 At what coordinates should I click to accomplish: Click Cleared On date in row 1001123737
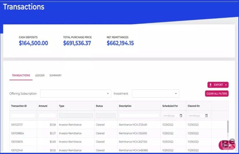coord(193,125)
